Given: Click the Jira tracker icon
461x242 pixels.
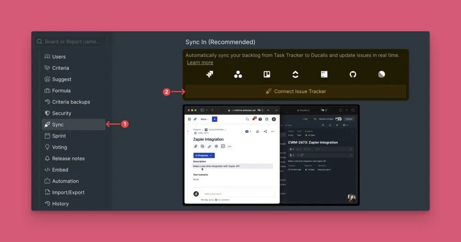Looking at the screenshot, I should [x=209, y=75].
